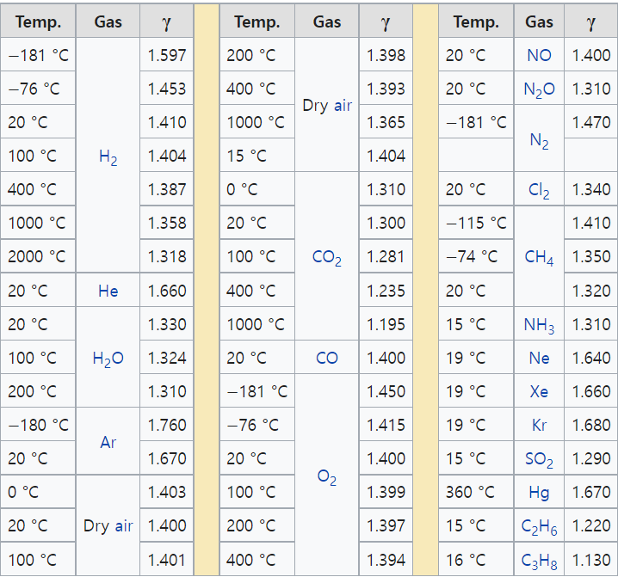Click the argon value 1.760

(167, 425)
